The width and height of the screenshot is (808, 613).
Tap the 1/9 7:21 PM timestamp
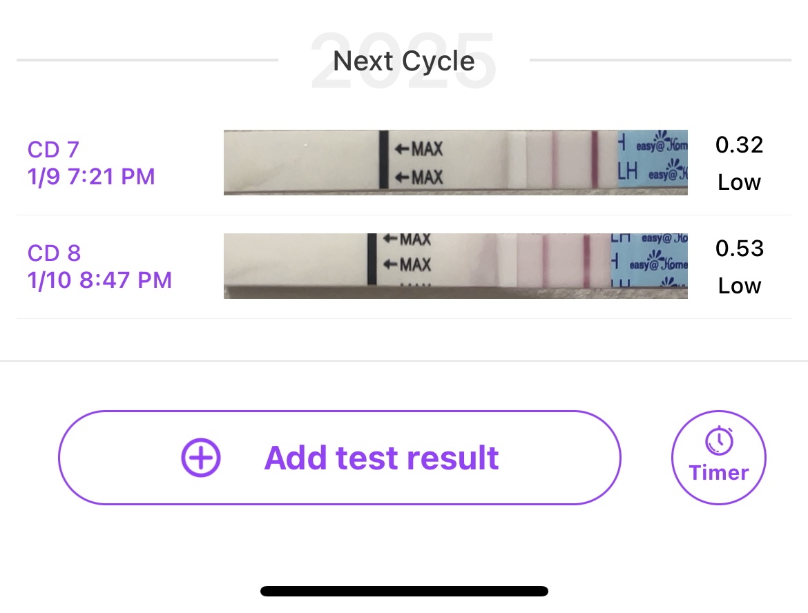pos(91,177)
